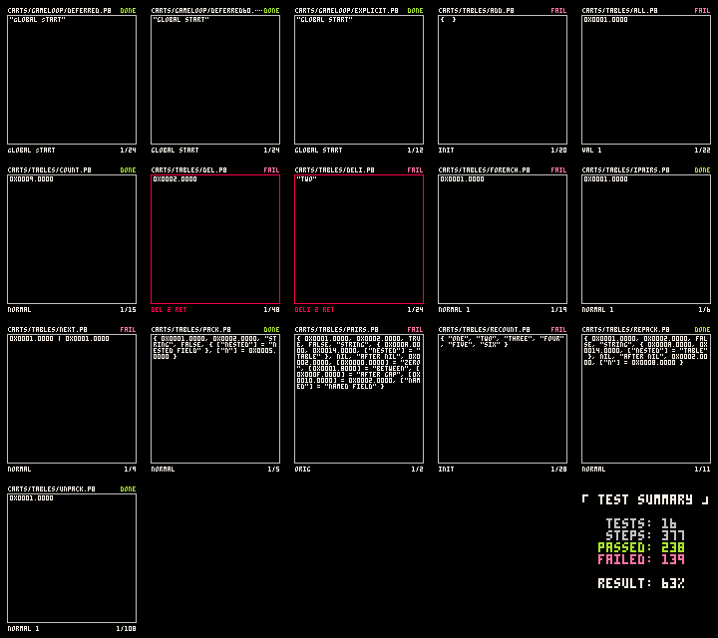Click DONE status of ipairs.p8 test
Screen dimensions: 718x638
coord(702,169)
